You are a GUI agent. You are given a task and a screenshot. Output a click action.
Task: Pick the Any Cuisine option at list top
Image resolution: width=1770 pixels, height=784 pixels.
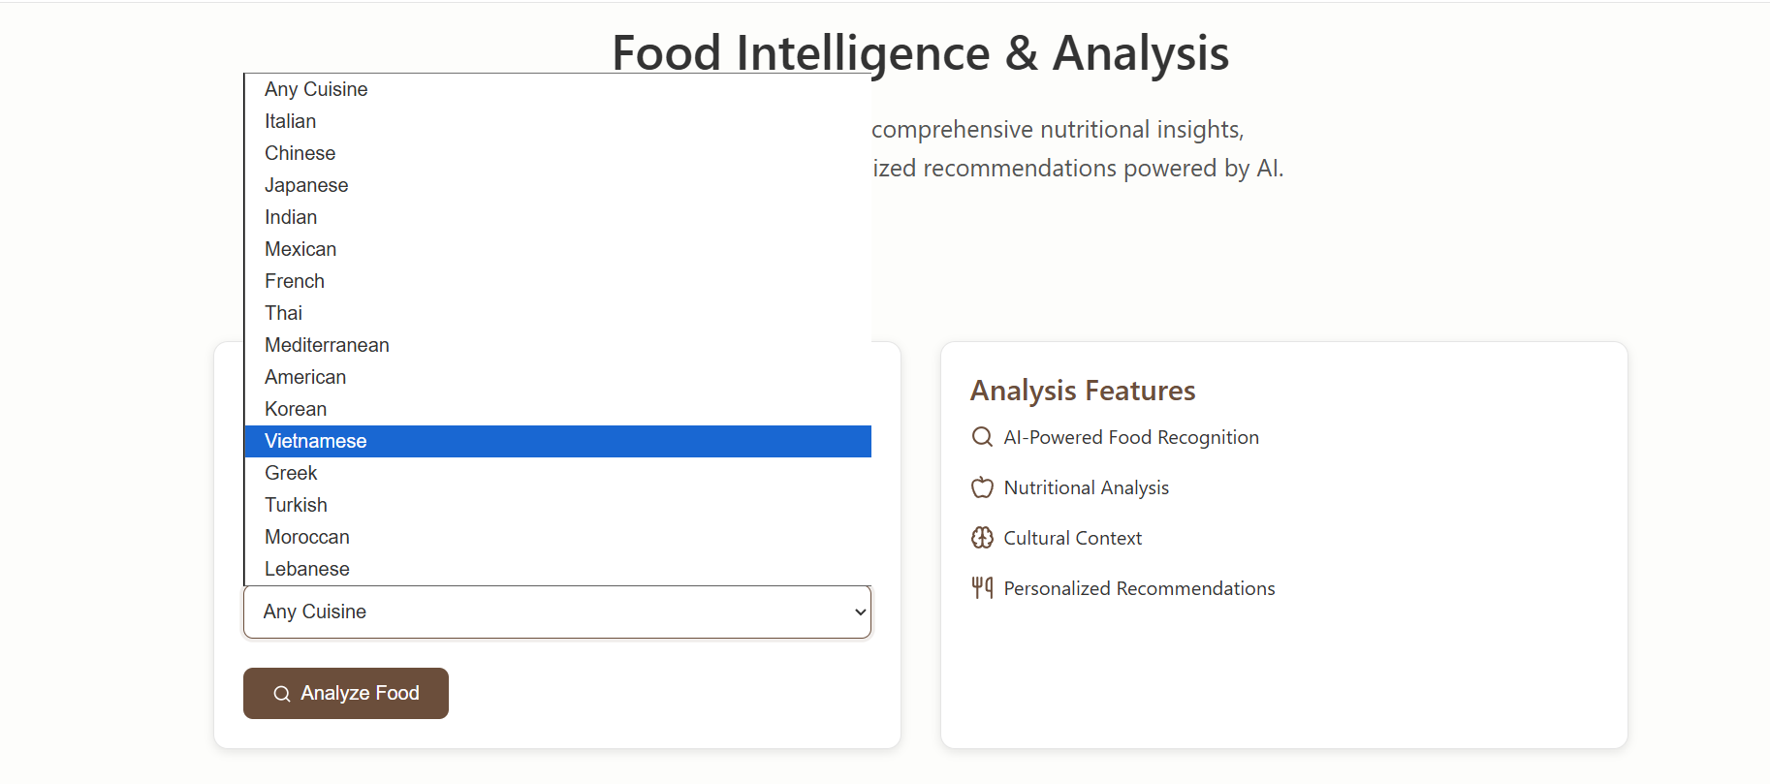pos(316,89)
